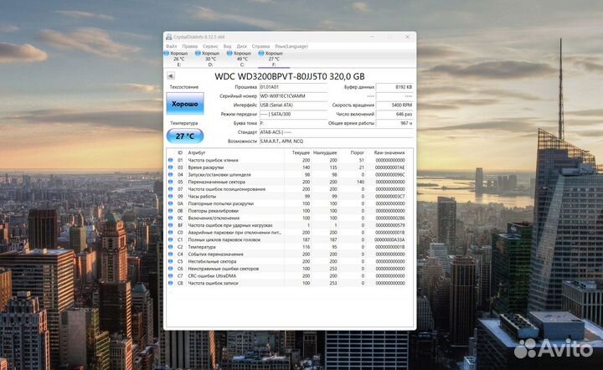Click the buffer size value 8192 KB
Screen dimensions: 603x370
394,87
